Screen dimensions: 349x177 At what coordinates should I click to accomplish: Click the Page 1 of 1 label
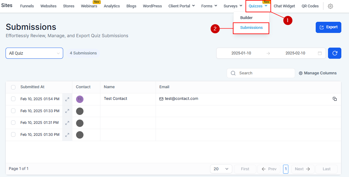tap(19, 169)
